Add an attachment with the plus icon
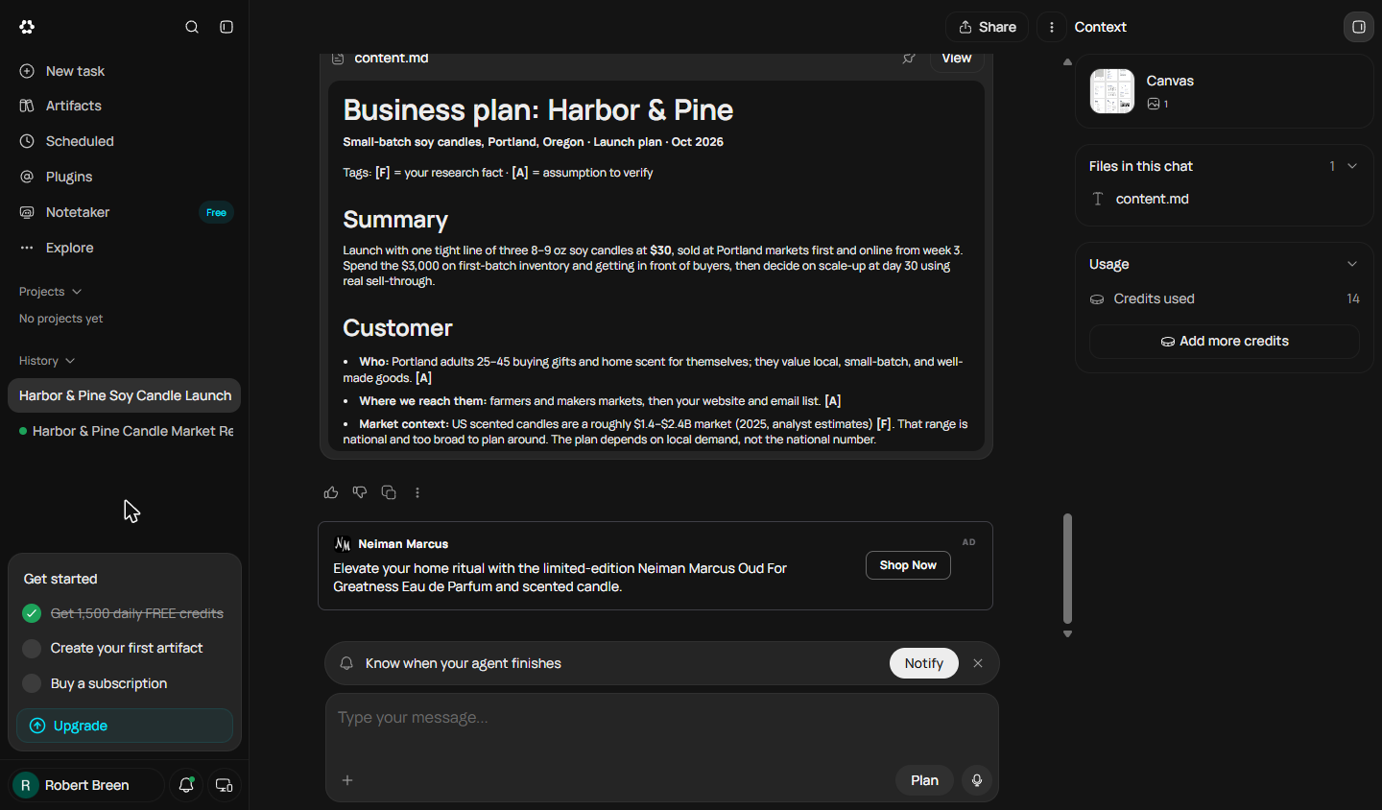Screen dimensions: 1382x810 (x=347, y=780)
